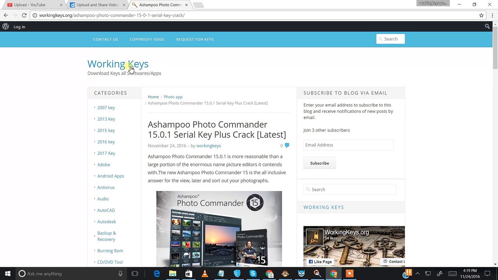Switch to Upload and Share Video tab
498x280 pixels.
tap(97, 5)
